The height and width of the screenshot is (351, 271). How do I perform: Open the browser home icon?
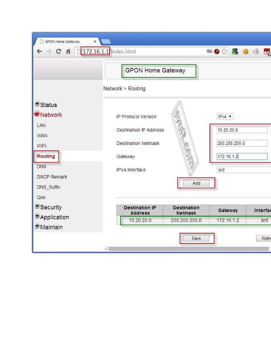68,51
